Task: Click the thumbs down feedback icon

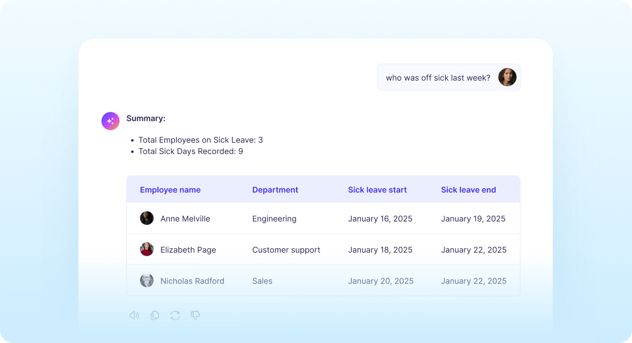Action: 196,315
